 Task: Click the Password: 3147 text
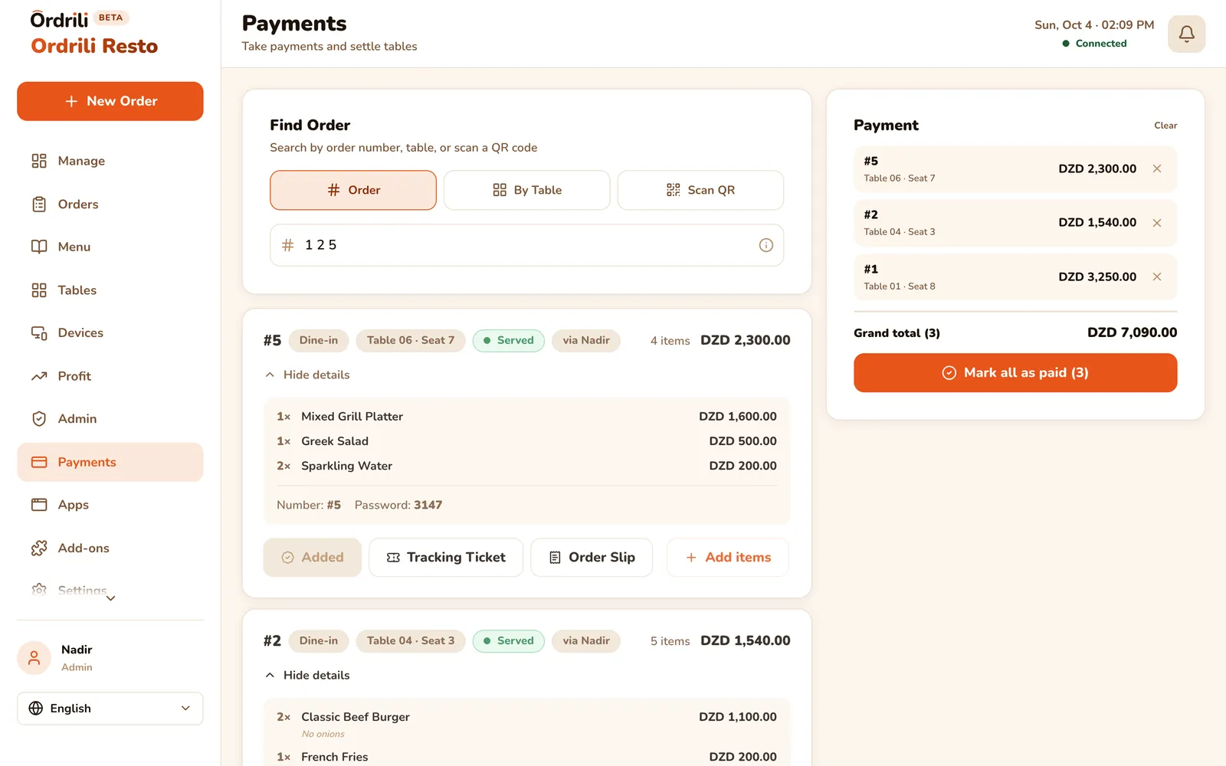click(x=398, y=505)
